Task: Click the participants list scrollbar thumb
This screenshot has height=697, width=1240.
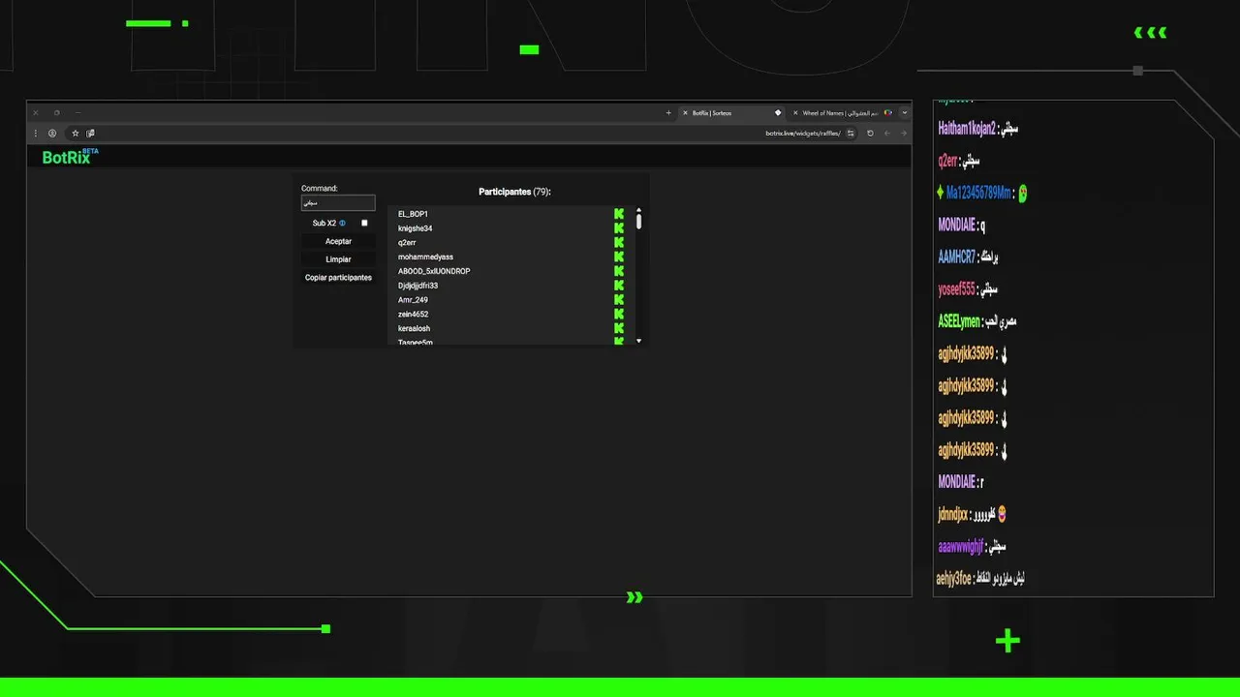Action: click(x=638, y=222)
